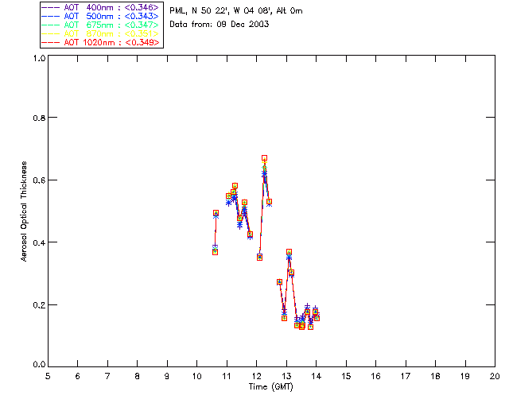
Task: Click the 17 x-axis tick label
Action: (x=406, y=376)
